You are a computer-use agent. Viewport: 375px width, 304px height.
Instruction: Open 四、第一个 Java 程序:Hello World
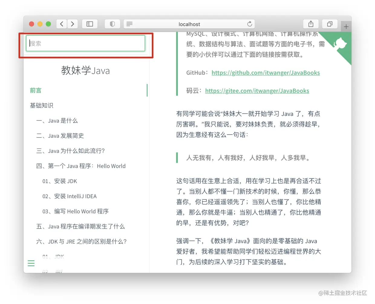(x=81, y=166)
